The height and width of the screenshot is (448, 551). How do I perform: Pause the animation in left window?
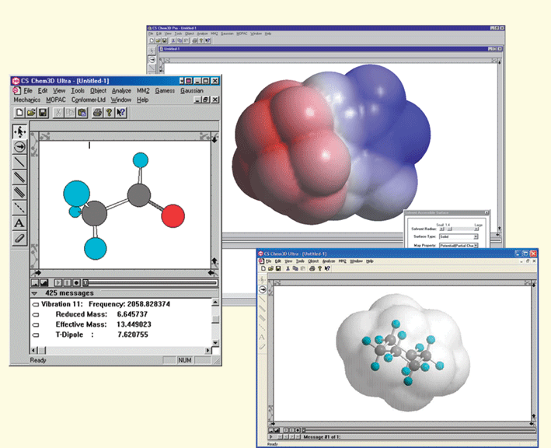point(67,283)
